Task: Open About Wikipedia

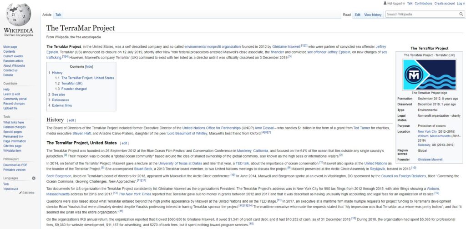Action: 14,65
